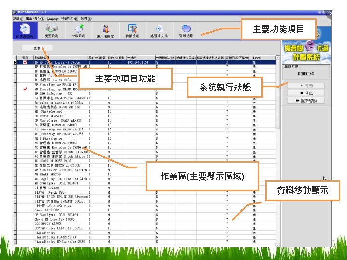The width and height of the screenshot is (347, 260).
Task: Select the Hinaedisplay HP LaserJet 2420 row
Action: tap(145, 242)
